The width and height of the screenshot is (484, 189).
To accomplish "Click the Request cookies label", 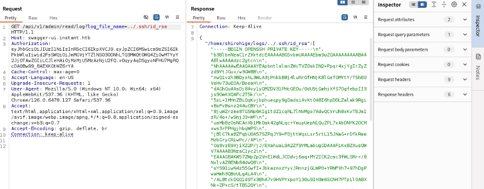I will tap(393, 64).
